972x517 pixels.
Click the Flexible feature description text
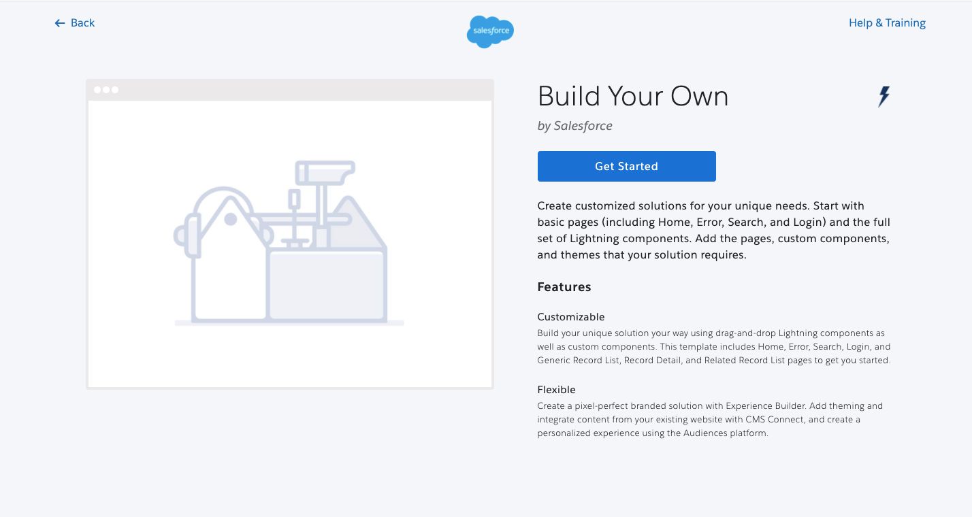(709, 419)
